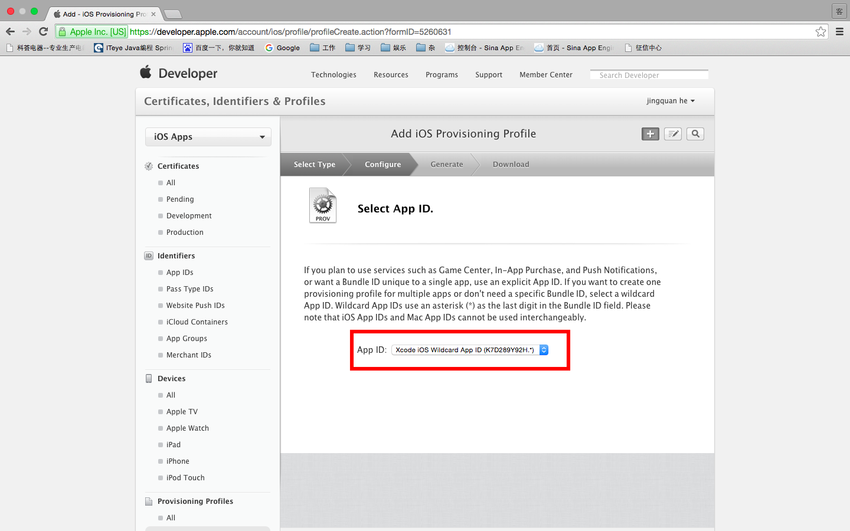The image size is (850, 531).
Task: Open the 控制台 Sina App Engine bookmark
Action: tap(485, 48)
